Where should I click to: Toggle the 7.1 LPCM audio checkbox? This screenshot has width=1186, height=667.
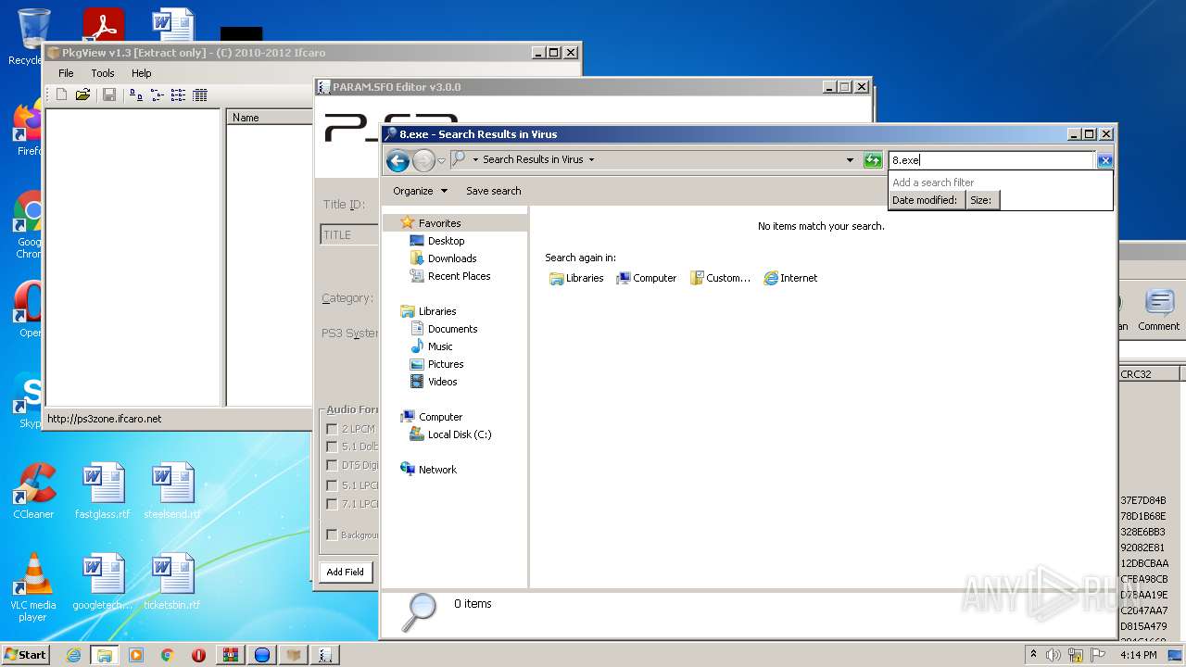[332, 504]
